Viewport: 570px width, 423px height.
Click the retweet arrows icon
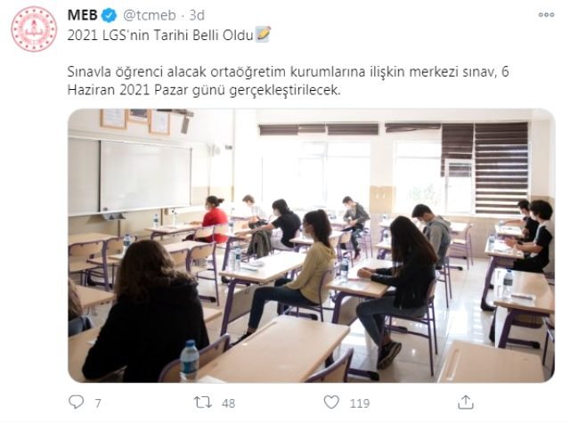202,403
